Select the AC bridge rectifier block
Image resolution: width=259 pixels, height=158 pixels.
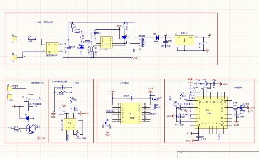pos(52,48)
